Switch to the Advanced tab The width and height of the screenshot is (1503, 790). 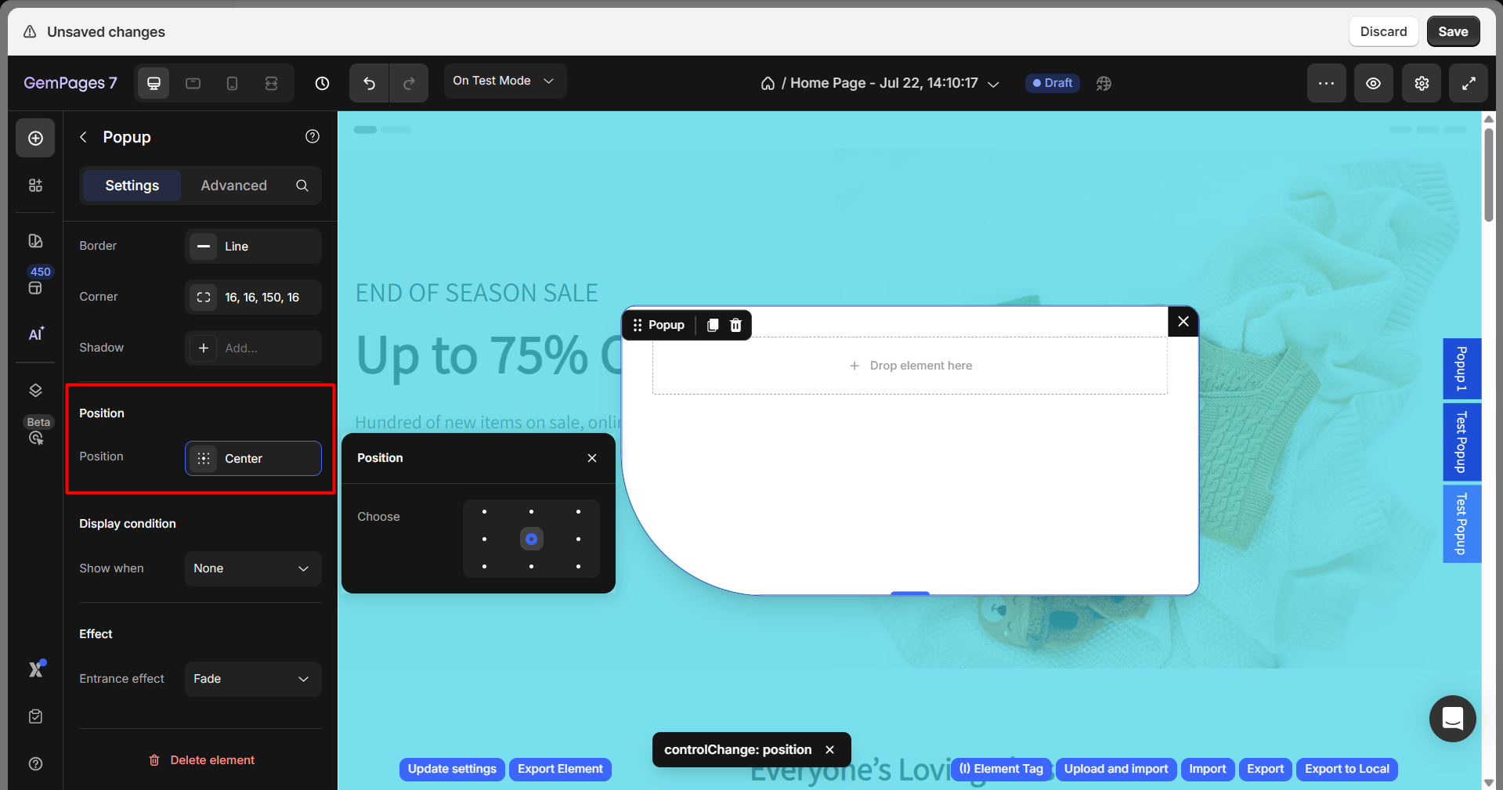pos(233,186)
